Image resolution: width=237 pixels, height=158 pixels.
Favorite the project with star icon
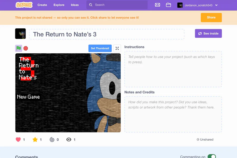click(x=35, y=140)
